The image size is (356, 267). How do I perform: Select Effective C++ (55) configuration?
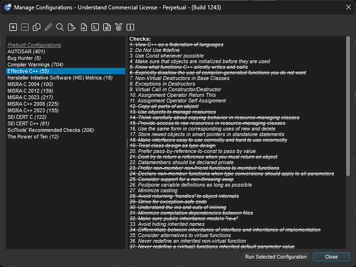[65, 71]
